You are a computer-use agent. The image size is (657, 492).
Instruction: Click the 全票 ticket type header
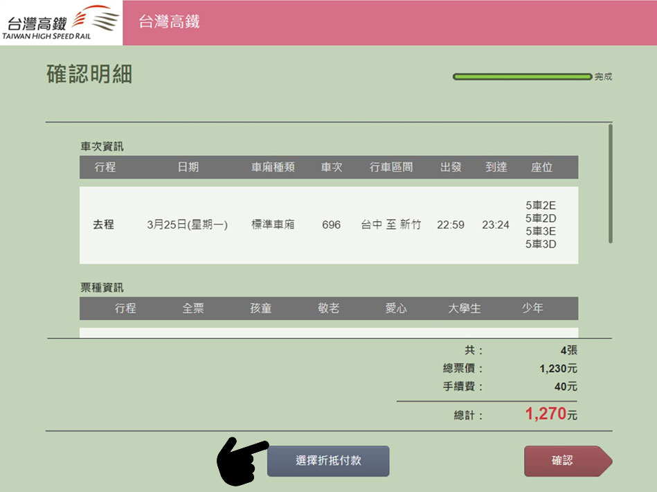click(x=192, y=308)
